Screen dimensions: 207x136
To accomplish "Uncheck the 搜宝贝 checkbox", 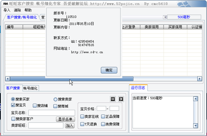I will pyautogui.click(x=13, y=105).
